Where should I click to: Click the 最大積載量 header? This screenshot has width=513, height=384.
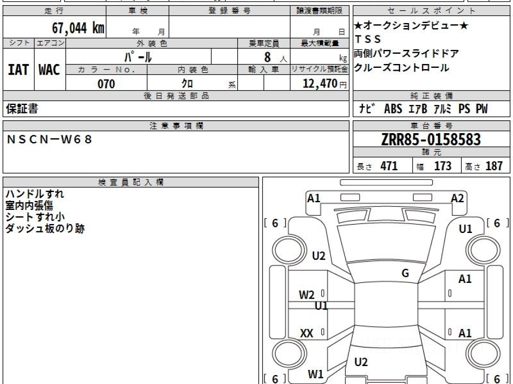click(x=319, y=43)
